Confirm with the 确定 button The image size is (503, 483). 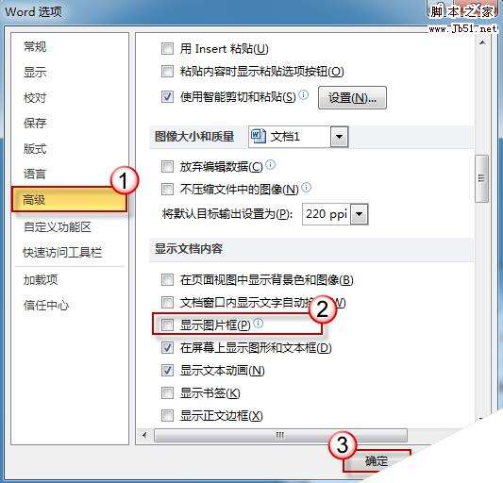(x=377, y=461)
